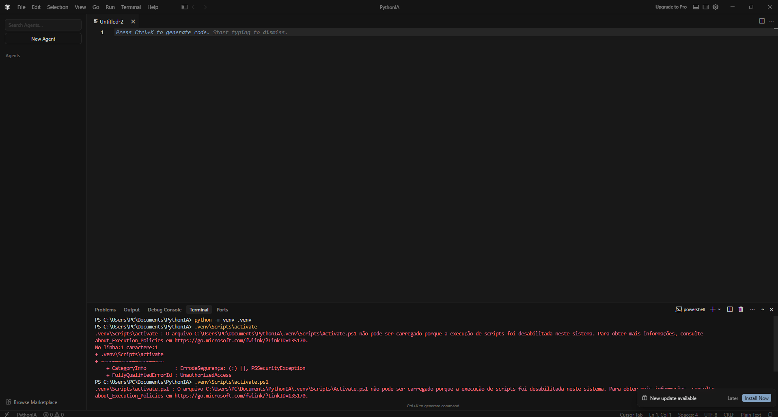Change line endings via CRLF
The height and width of the screenshot is (417, 778).
pyautogui.click(x=729, y=415)
